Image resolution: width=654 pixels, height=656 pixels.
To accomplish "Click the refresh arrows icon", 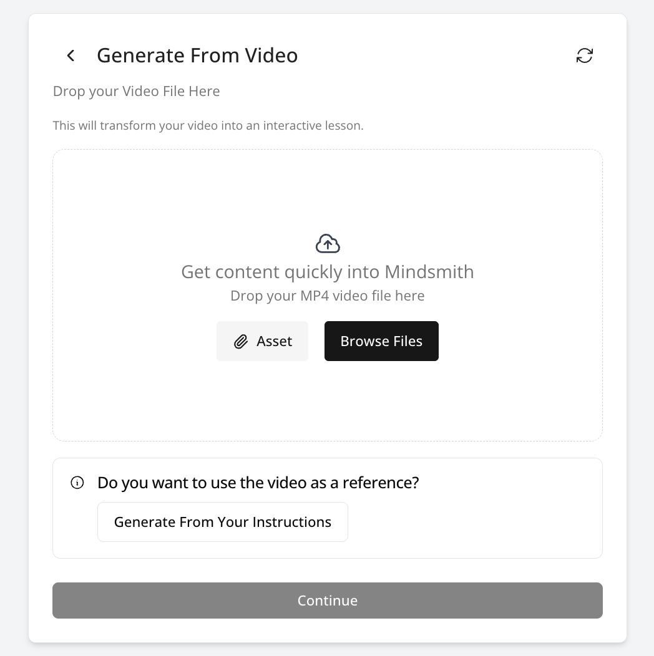I will [x=584, y=55].
